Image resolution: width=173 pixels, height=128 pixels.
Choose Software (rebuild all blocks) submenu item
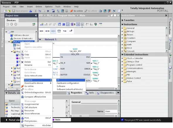70,89
